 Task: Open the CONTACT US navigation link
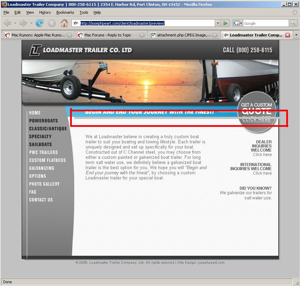41,200
